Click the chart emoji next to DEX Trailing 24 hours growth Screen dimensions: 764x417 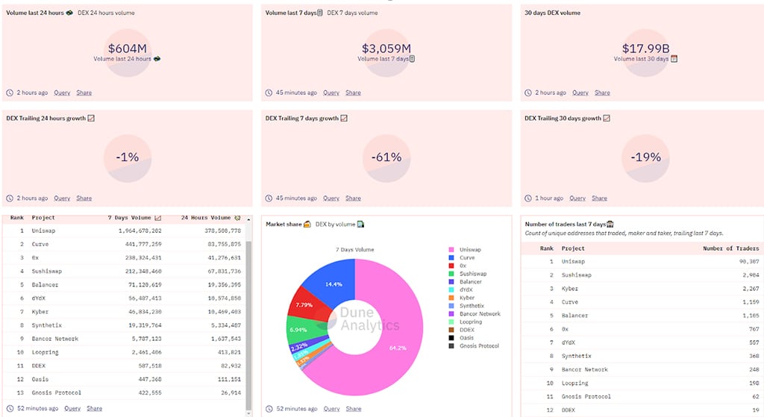click(x=91, y=119)
